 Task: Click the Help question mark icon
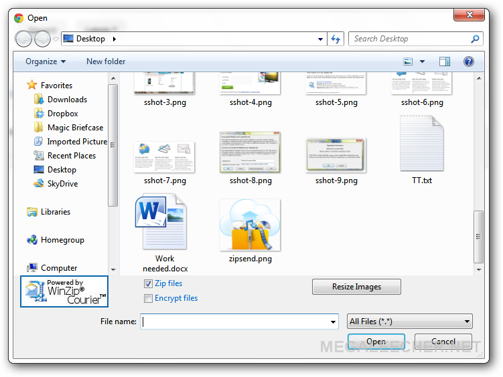point(469,61)
